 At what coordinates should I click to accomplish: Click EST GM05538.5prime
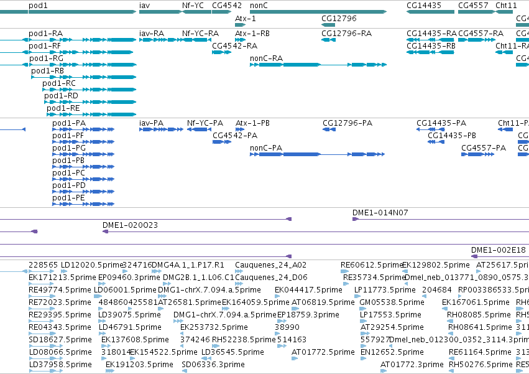click(x=364, y=309)
